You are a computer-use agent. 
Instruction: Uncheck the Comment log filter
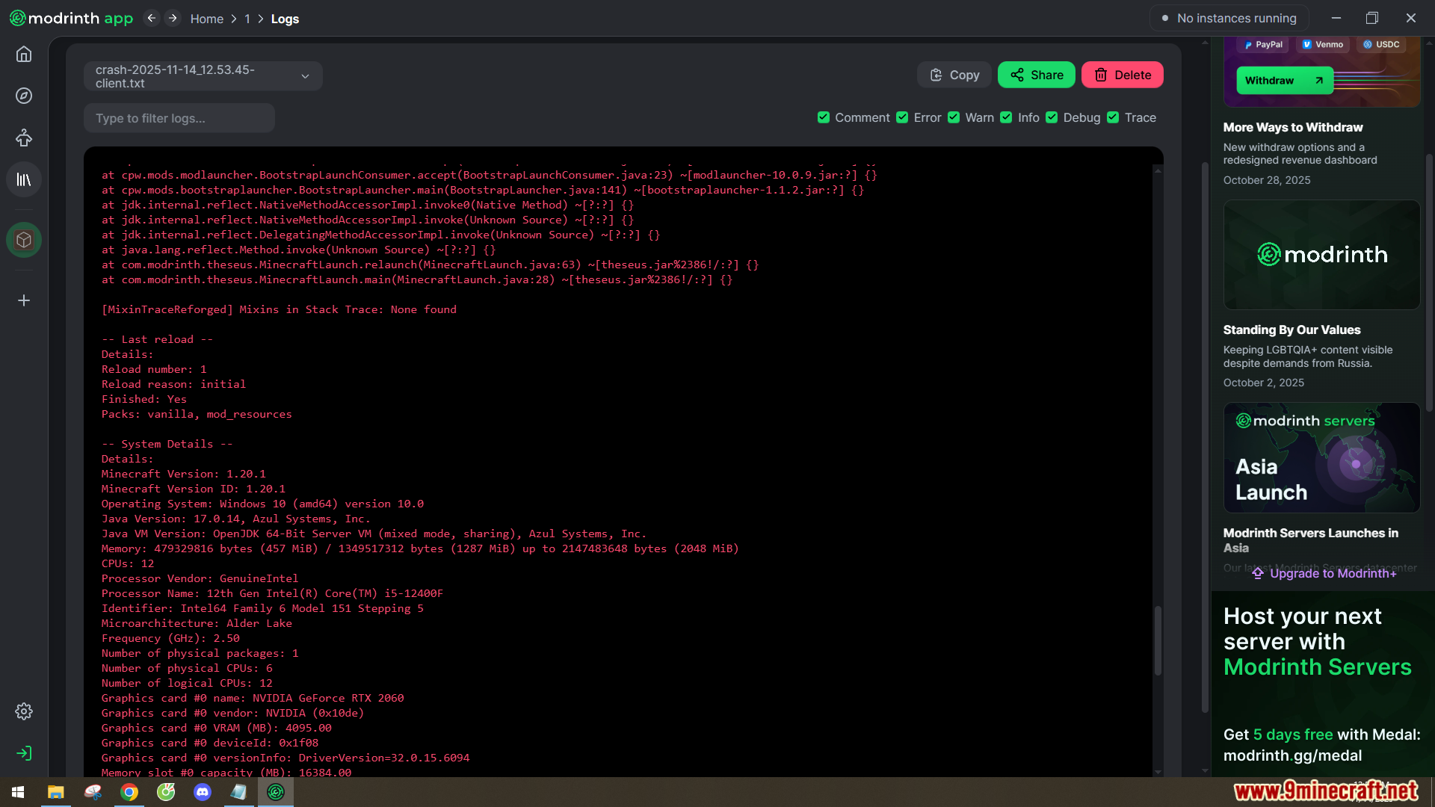(824, 117)
